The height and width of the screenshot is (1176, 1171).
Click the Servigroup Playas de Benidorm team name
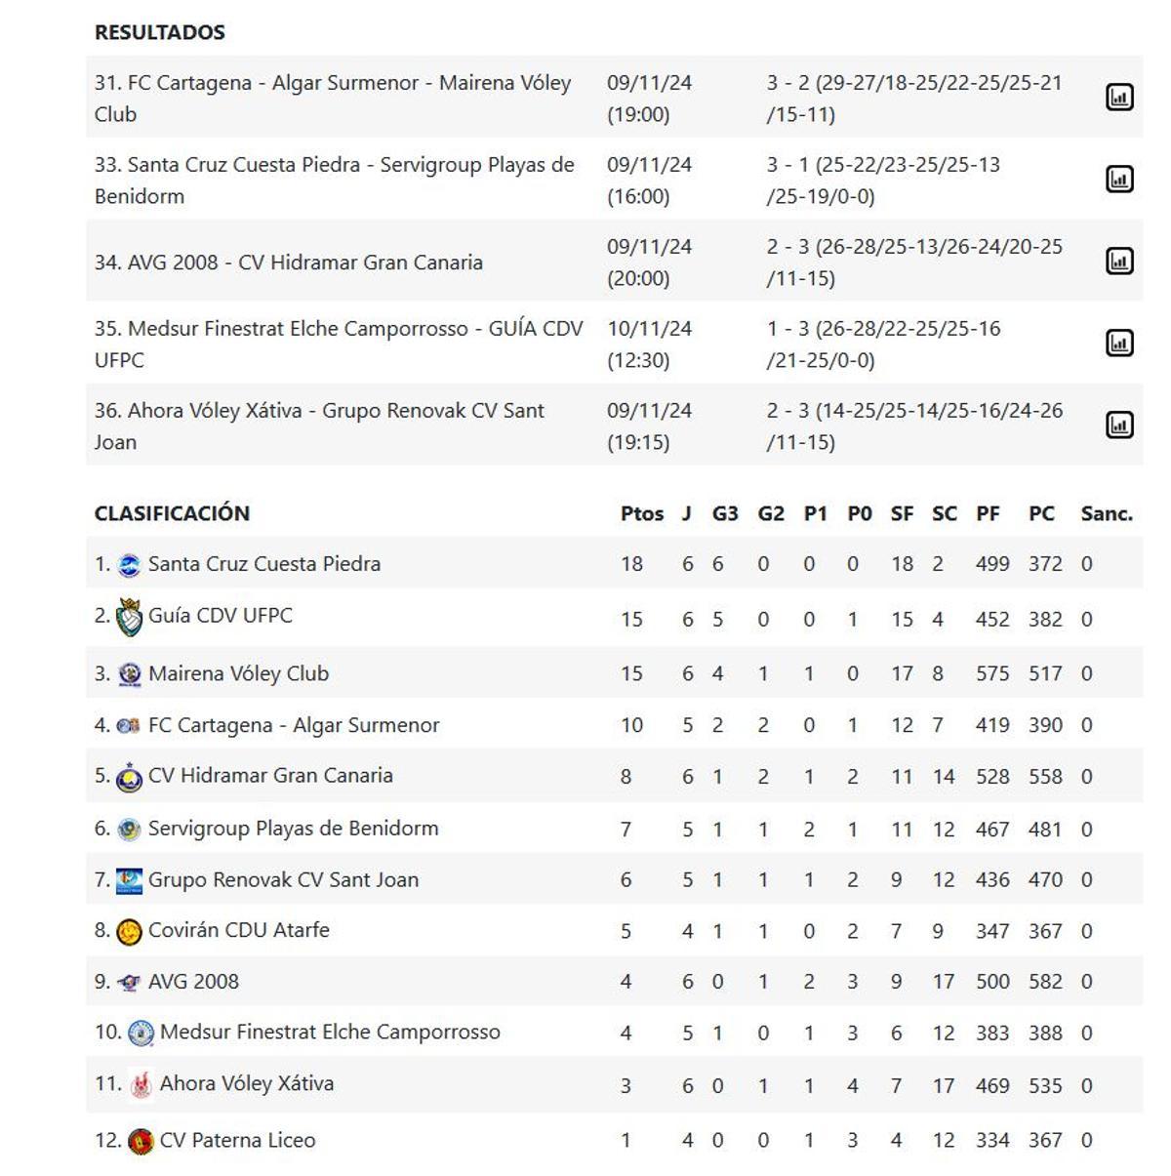[x=293, y=828]
